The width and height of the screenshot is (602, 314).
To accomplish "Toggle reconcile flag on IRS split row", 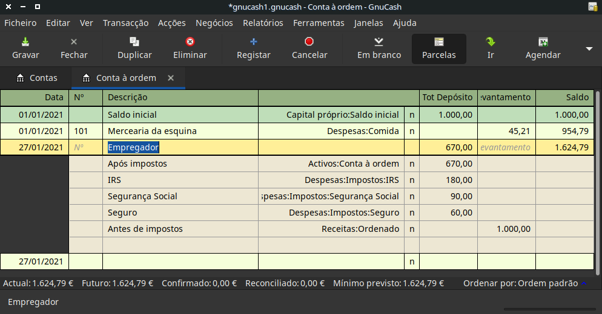I will [x=412, y=180].
